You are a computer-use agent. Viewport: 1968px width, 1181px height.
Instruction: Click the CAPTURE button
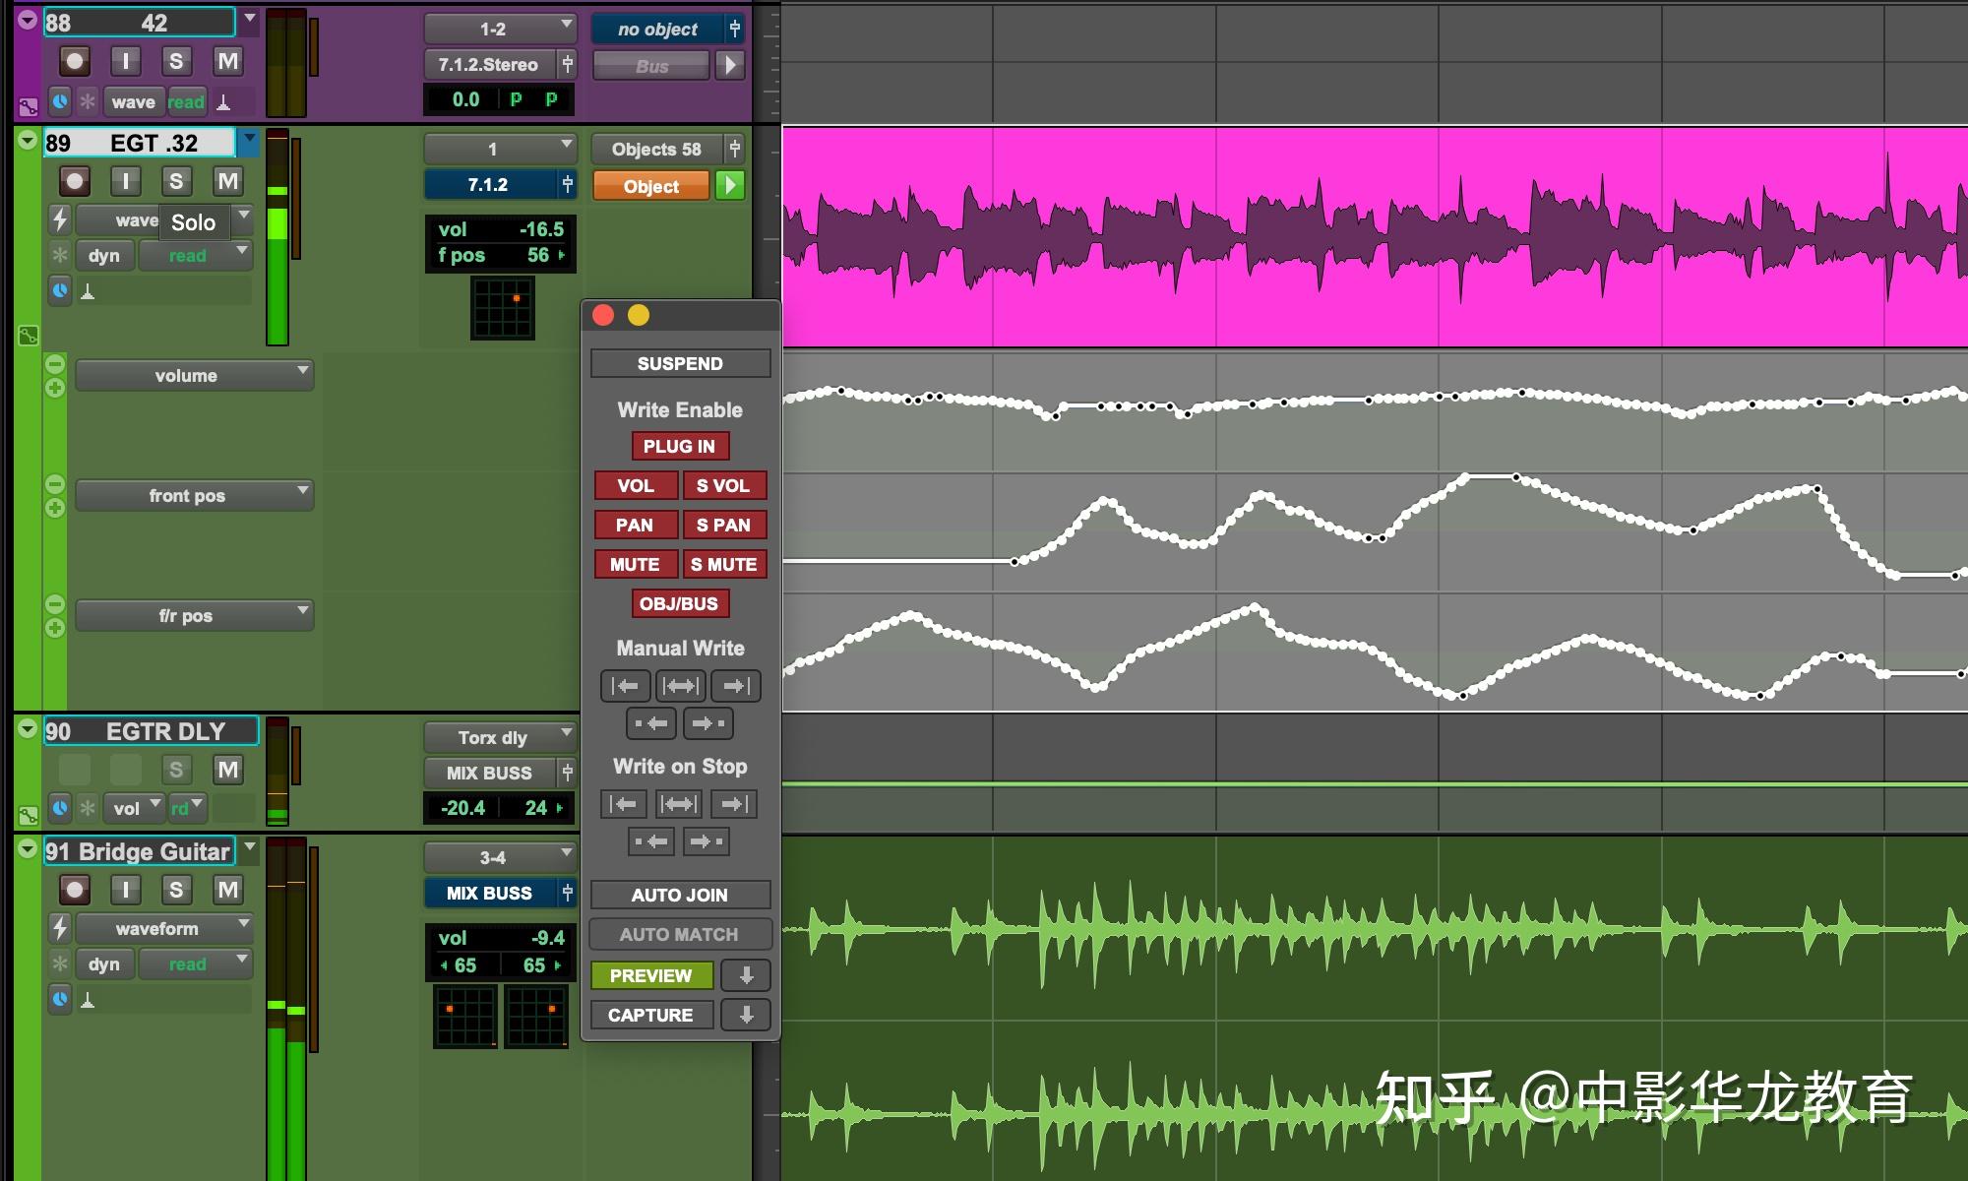[650, 1015]
